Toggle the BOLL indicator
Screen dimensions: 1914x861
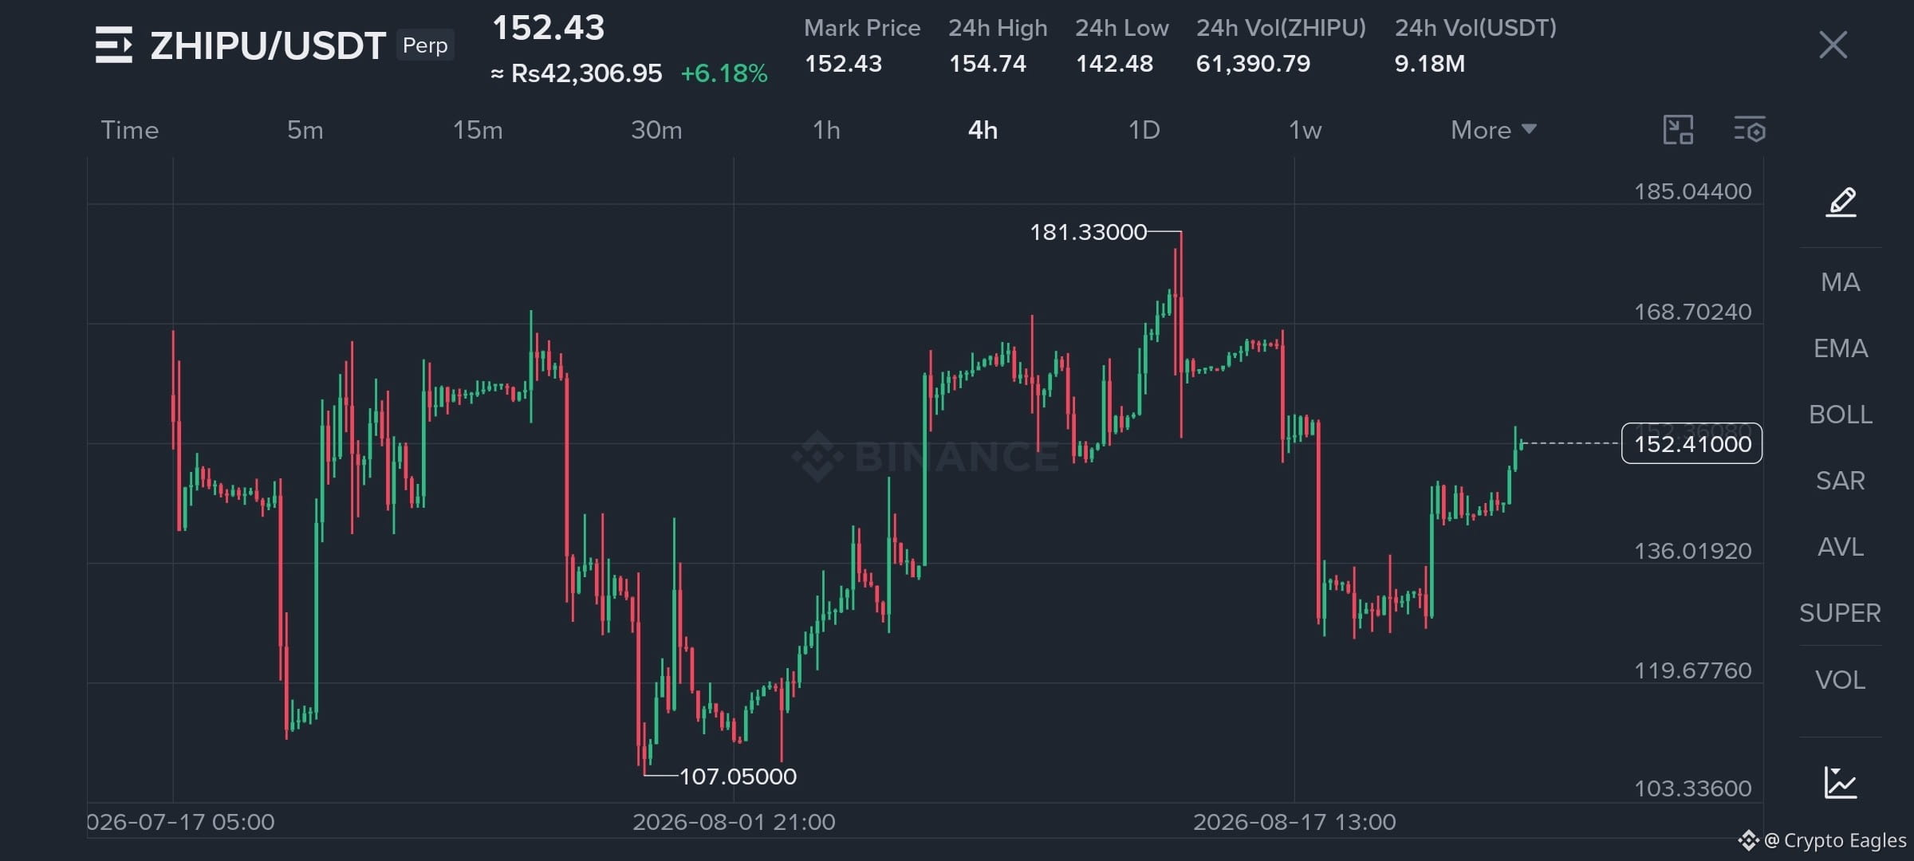tap(1841, 415)
